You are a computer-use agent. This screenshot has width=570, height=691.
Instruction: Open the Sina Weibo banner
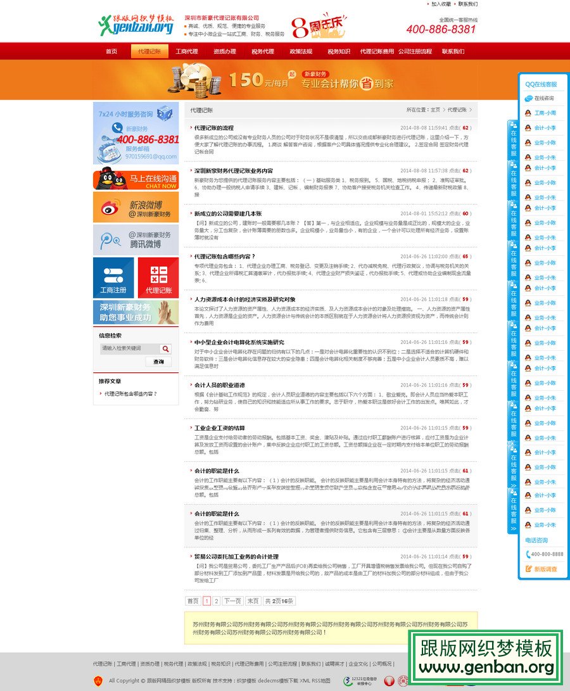(x=136, y=207)
